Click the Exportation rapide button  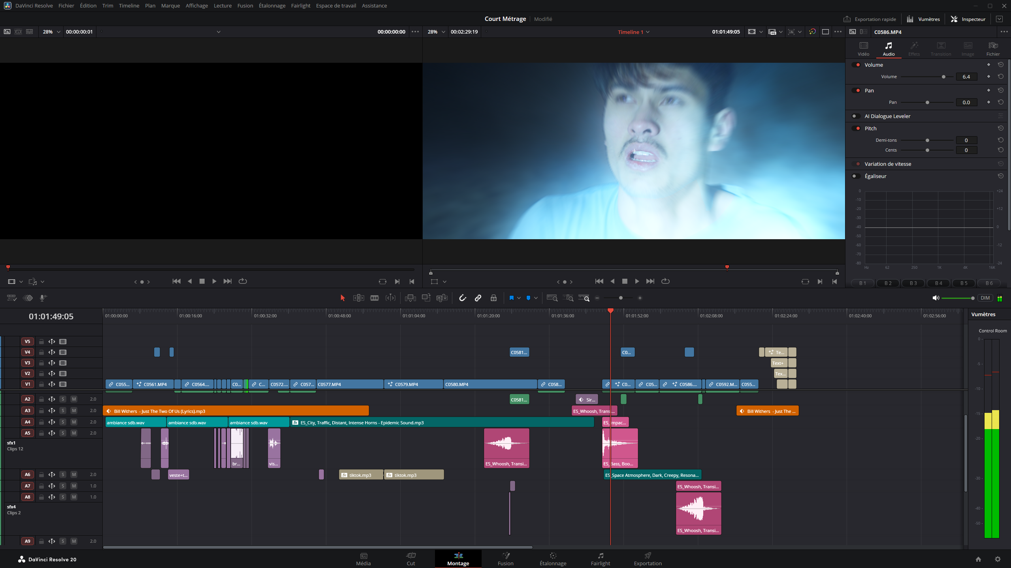coord(870,19)
